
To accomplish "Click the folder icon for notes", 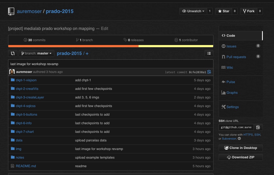I will (12, 157).
